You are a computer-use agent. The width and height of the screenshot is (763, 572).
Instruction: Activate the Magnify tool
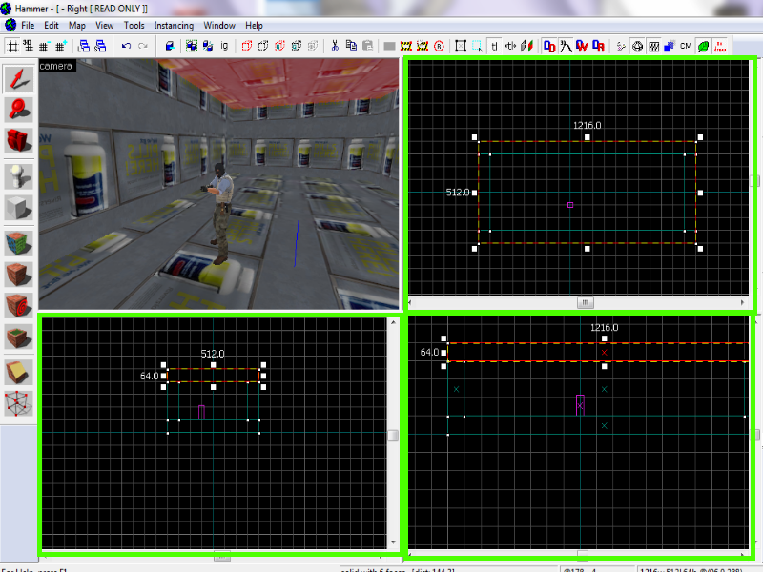[x=18, y=109]
